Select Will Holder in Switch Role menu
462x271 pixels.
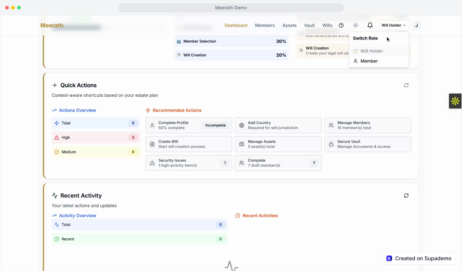click(379, 51)
